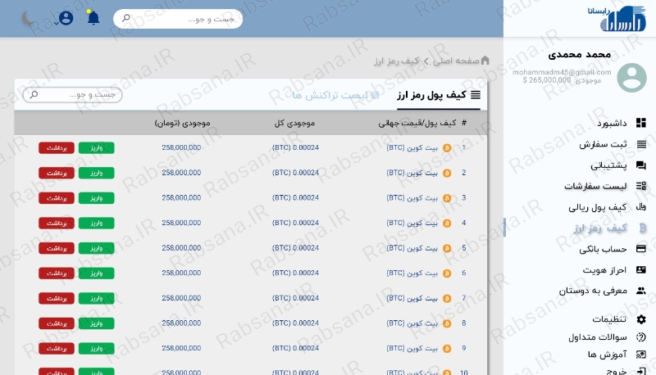Click the home icon in breadcrumb
The image size is (656, 375).
click(x=485, y=61)
